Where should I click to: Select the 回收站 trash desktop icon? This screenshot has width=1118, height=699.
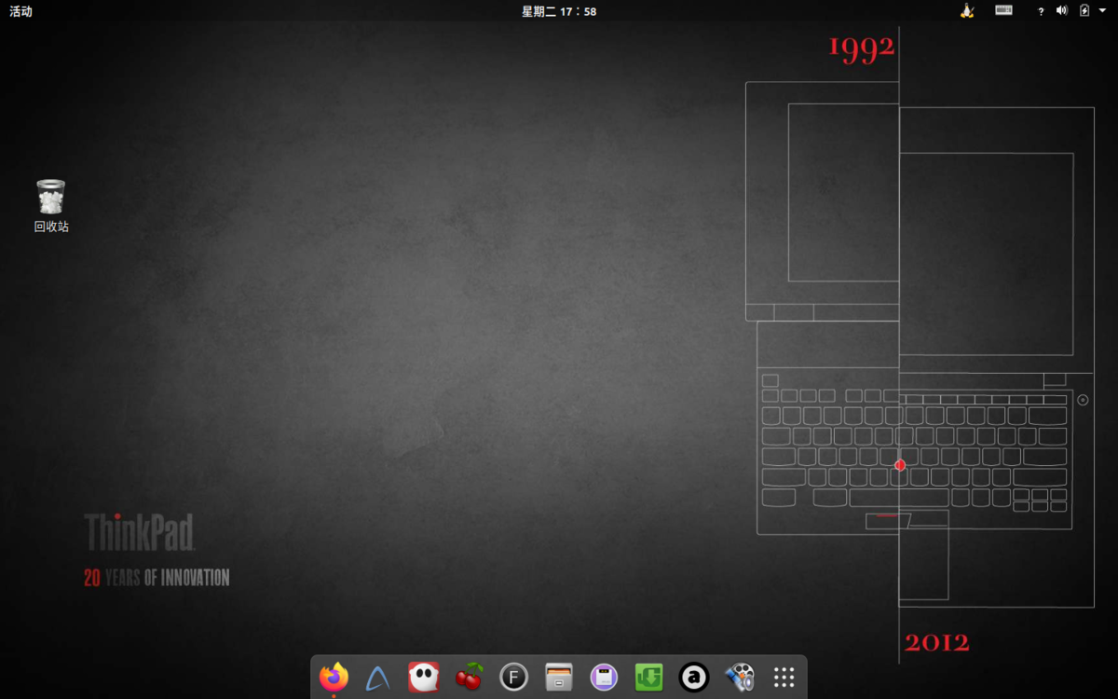click(51, 206)
